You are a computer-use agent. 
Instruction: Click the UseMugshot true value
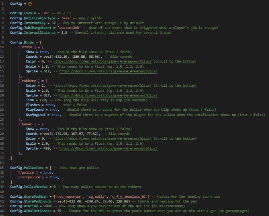[x=55, y=115]
